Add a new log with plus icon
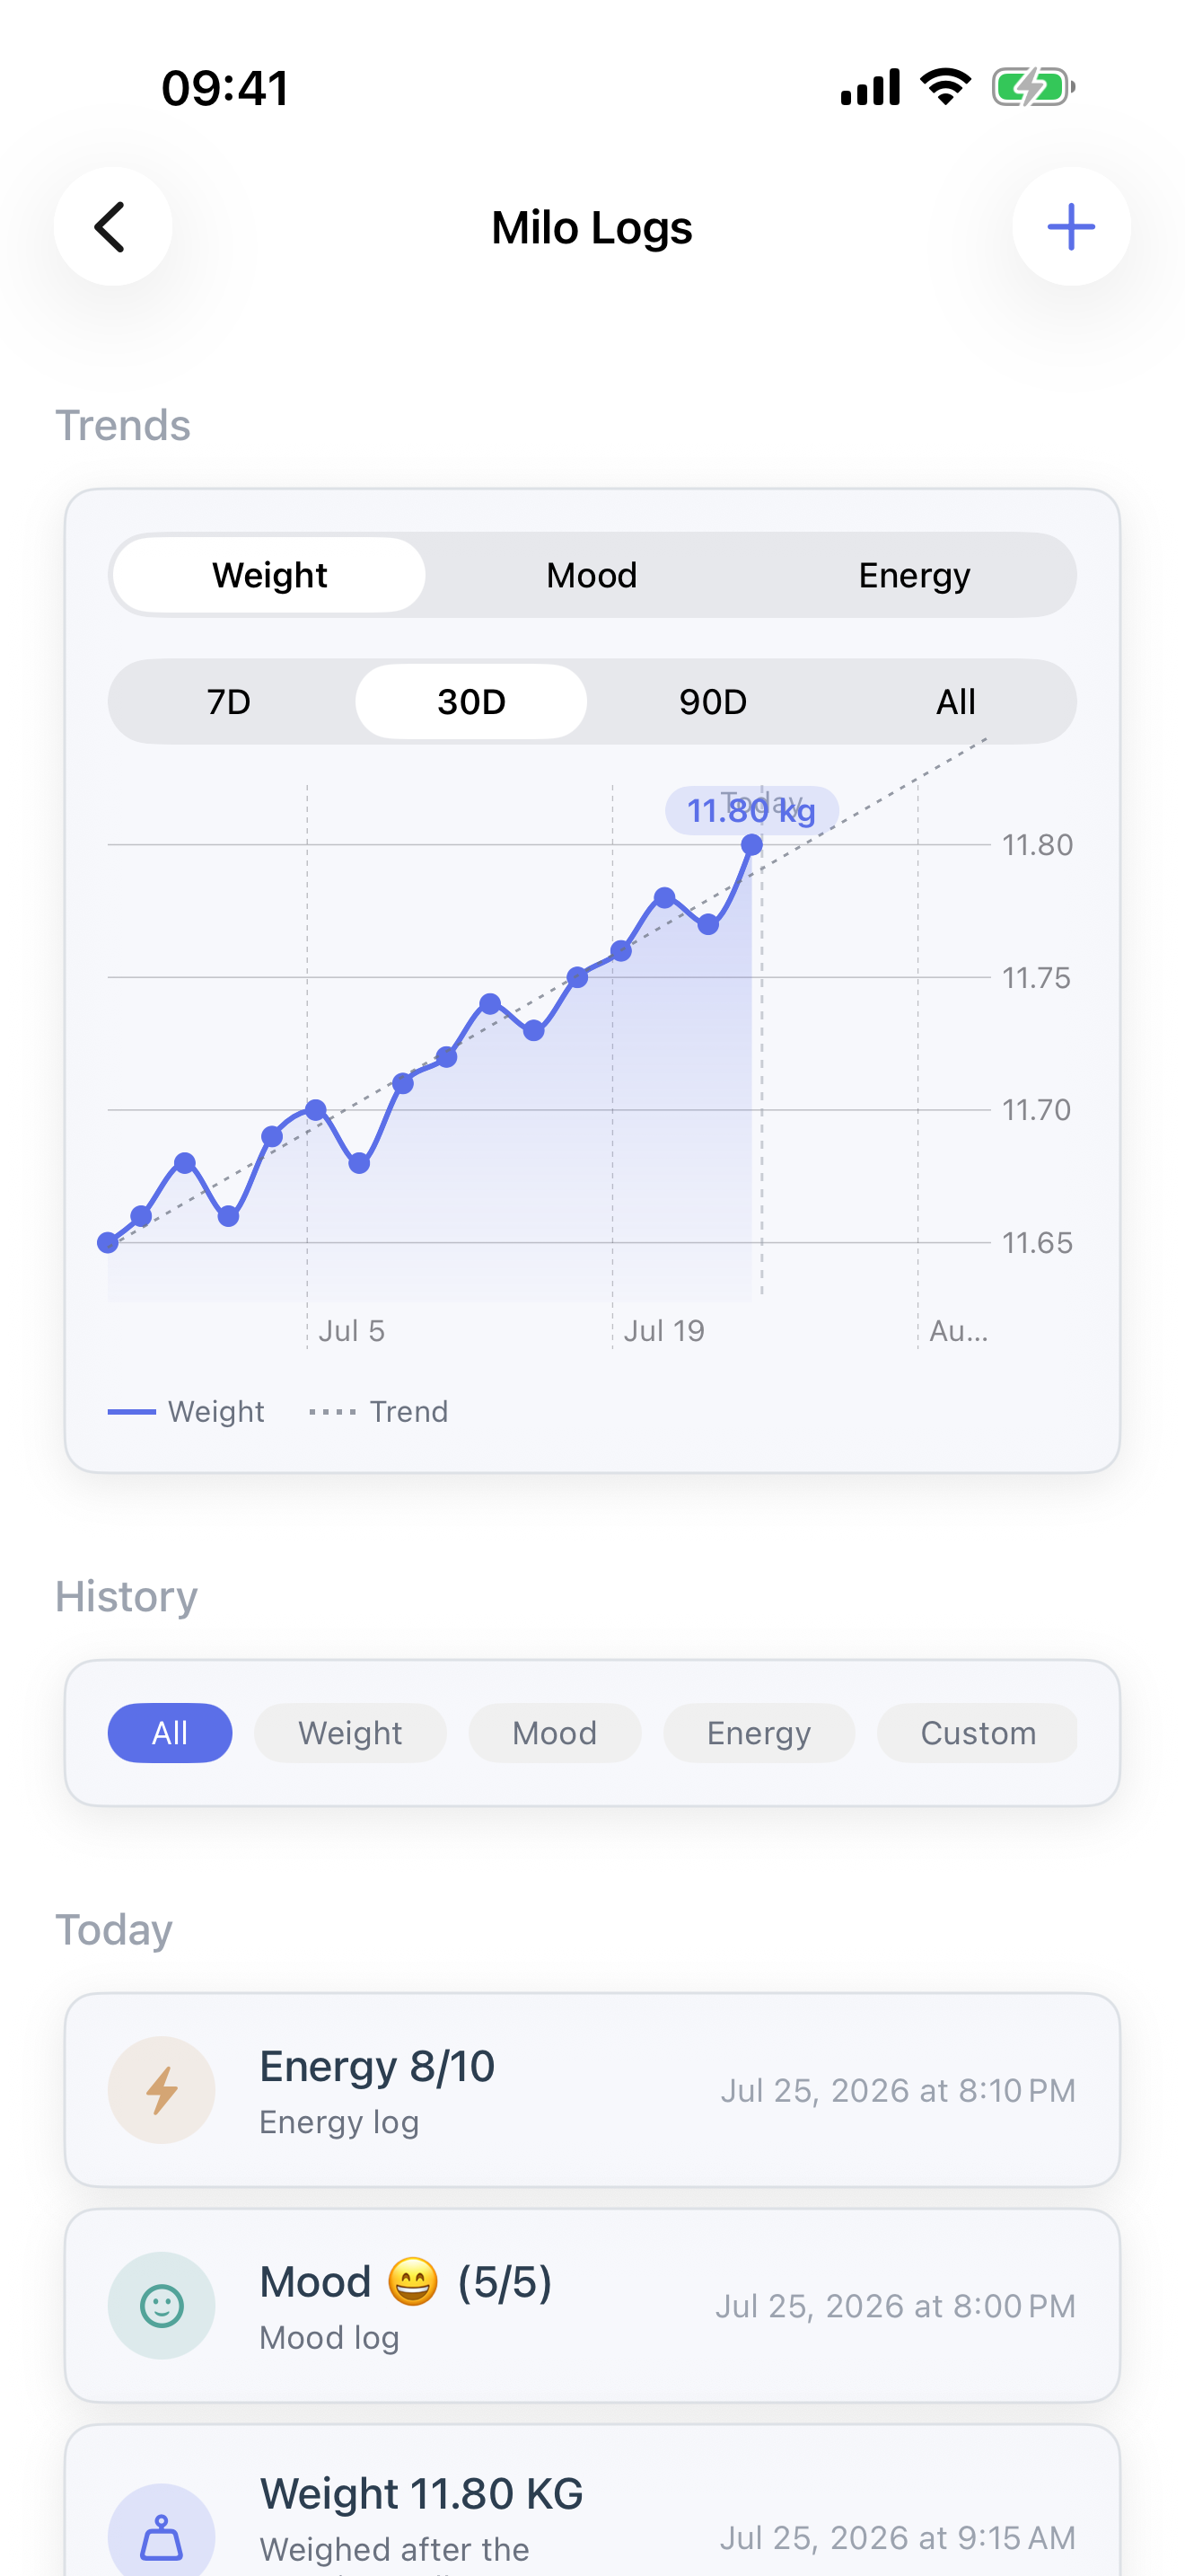The image size is (1185, 2576). 1071,227
